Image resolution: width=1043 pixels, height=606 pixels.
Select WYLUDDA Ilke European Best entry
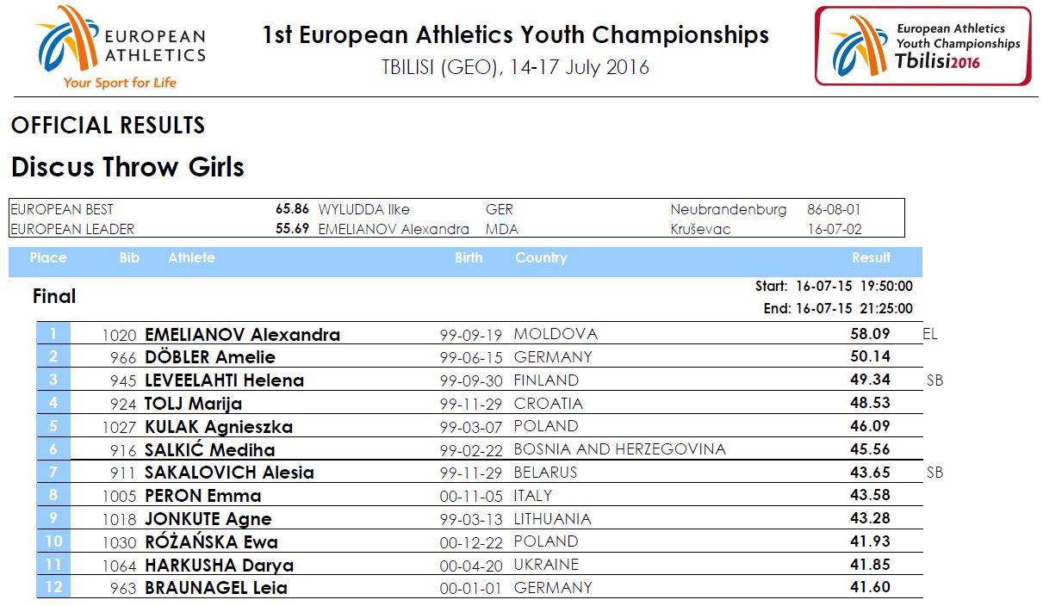(x=364, y=209)
